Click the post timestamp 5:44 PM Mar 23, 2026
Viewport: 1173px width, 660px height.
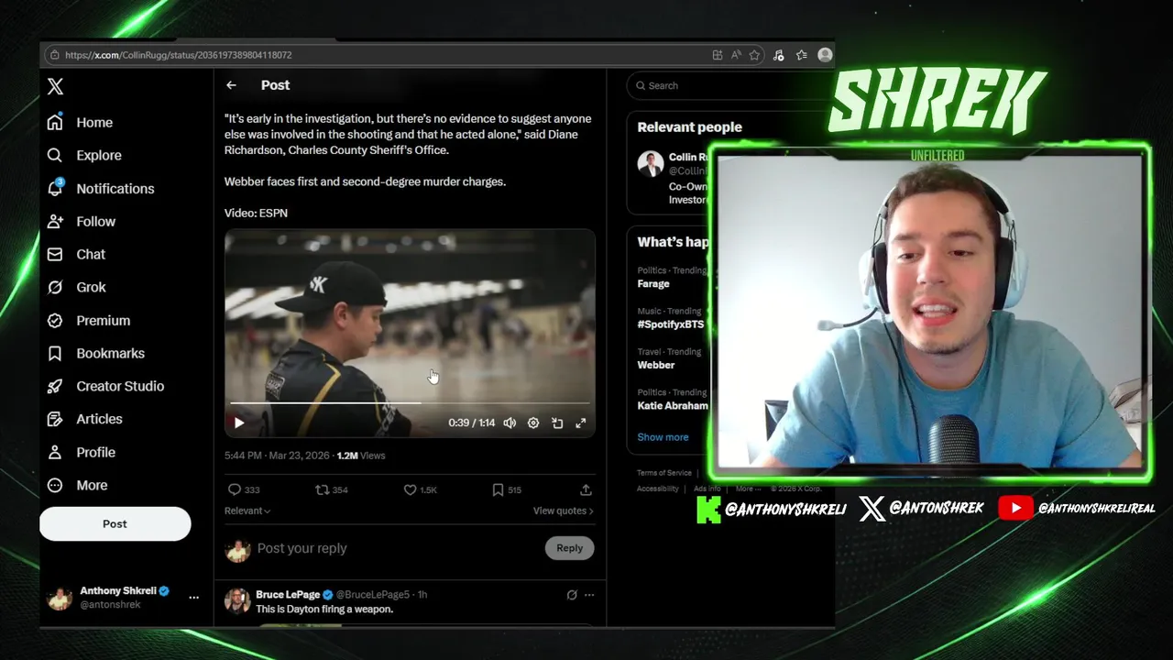(278, 456)
